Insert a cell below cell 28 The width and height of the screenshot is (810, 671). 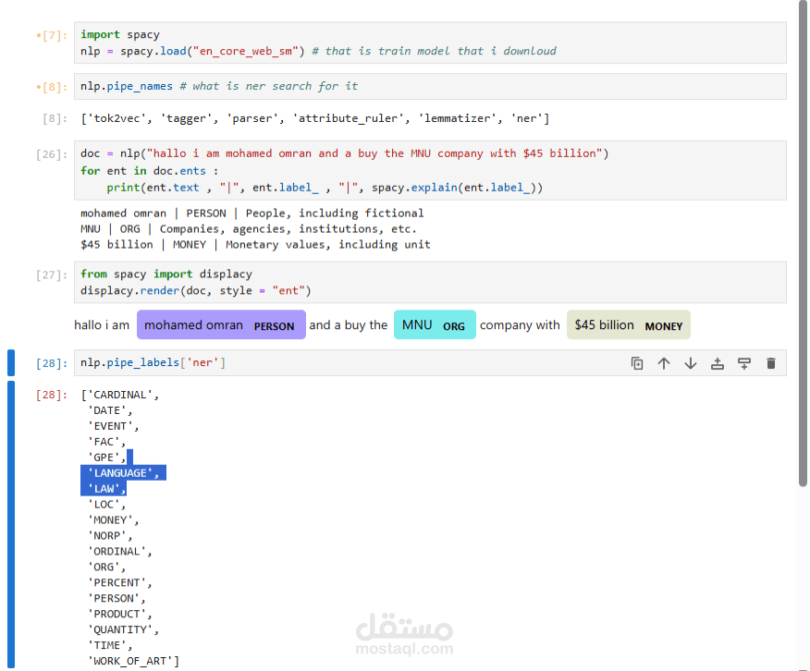coord(744,363)
